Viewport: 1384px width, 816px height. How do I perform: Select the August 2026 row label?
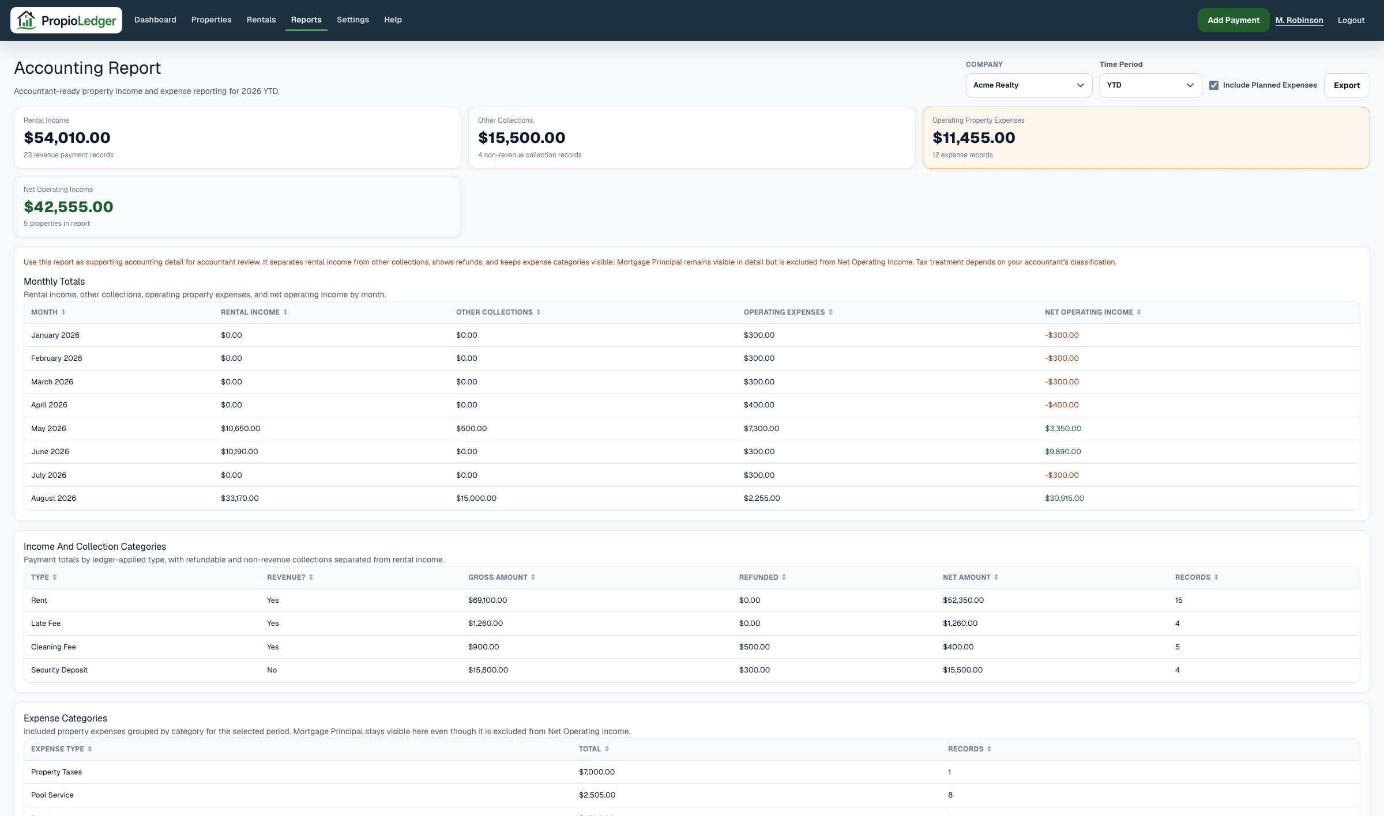tap(54, 498)
